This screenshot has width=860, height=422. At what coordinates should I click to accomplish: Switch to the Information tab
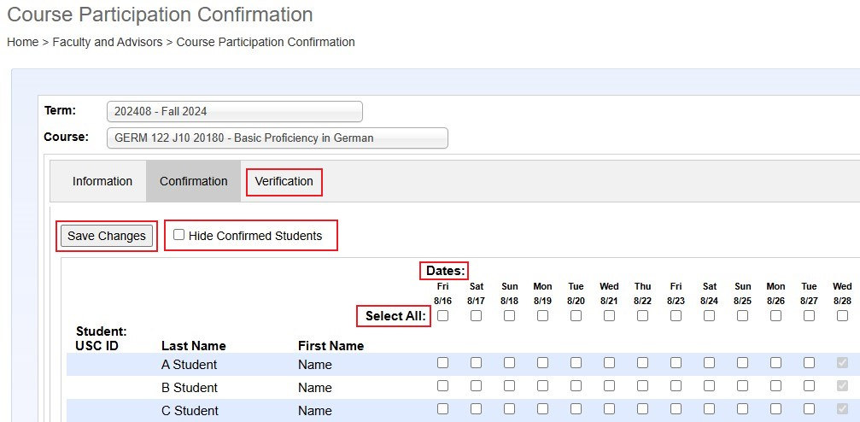(102, 181)
